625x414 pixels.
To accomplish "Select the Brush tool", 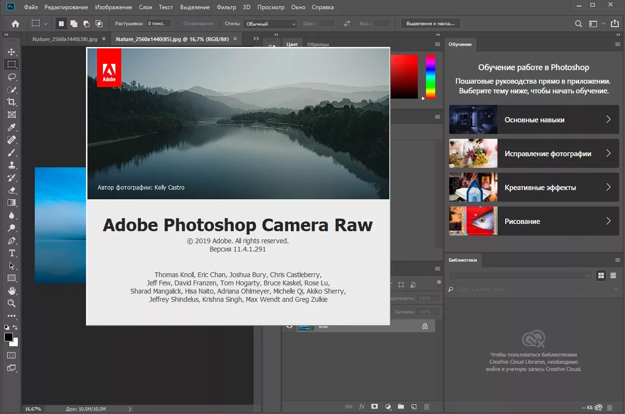I will (x=12, y=152).
